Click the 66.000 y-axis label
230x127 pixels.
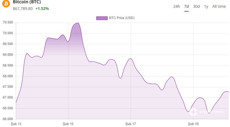8,119
